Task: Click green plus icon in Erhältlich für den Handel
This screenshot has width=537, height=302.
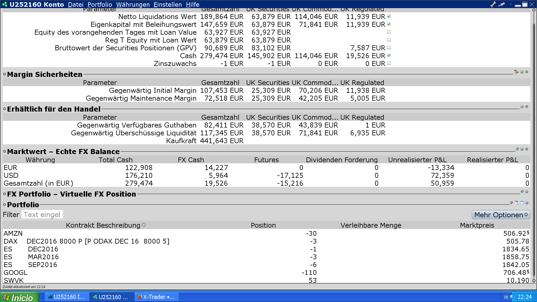Action: 527,107
